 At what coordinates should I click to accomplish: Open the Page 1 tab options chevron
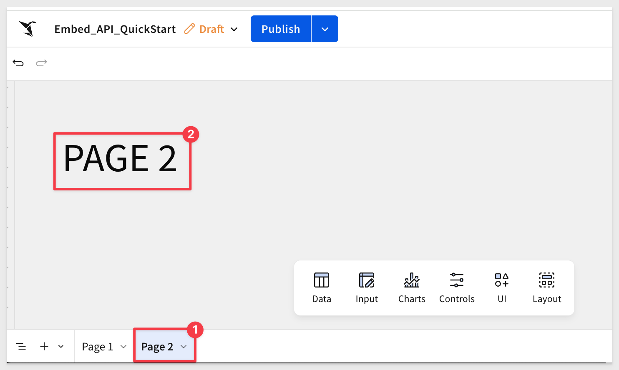pos(123,347)
